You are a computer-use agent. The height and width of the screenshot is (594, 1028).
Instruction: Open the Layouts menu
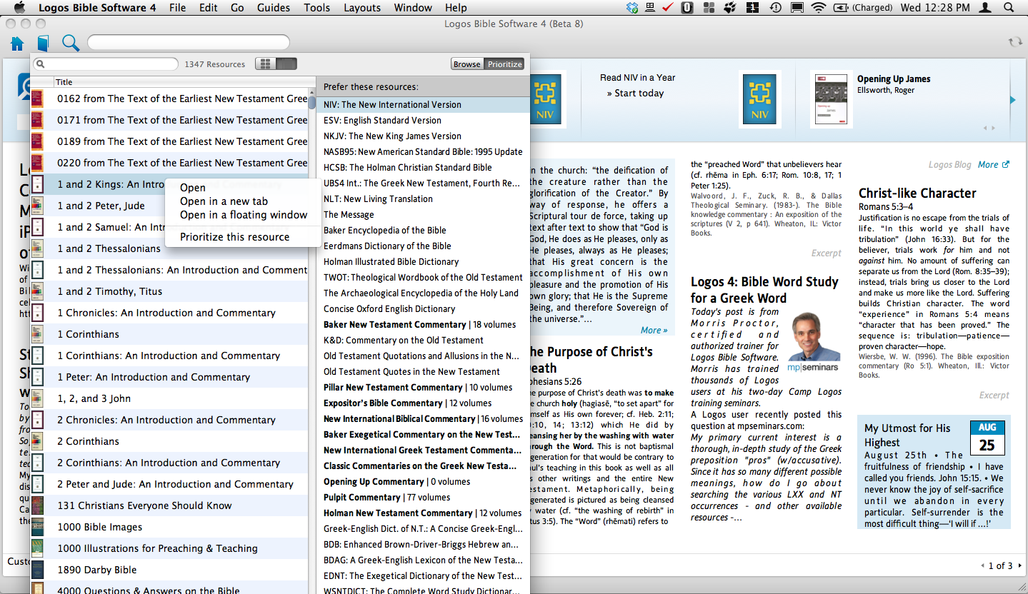(362, 8)
